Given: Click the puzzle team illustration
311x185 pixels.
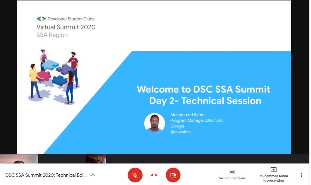Looking at the screenshot, I should coord(54,77).
